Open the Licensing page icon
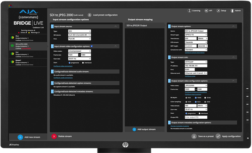This screenshot has width=252, height=153. coord(189,10)
